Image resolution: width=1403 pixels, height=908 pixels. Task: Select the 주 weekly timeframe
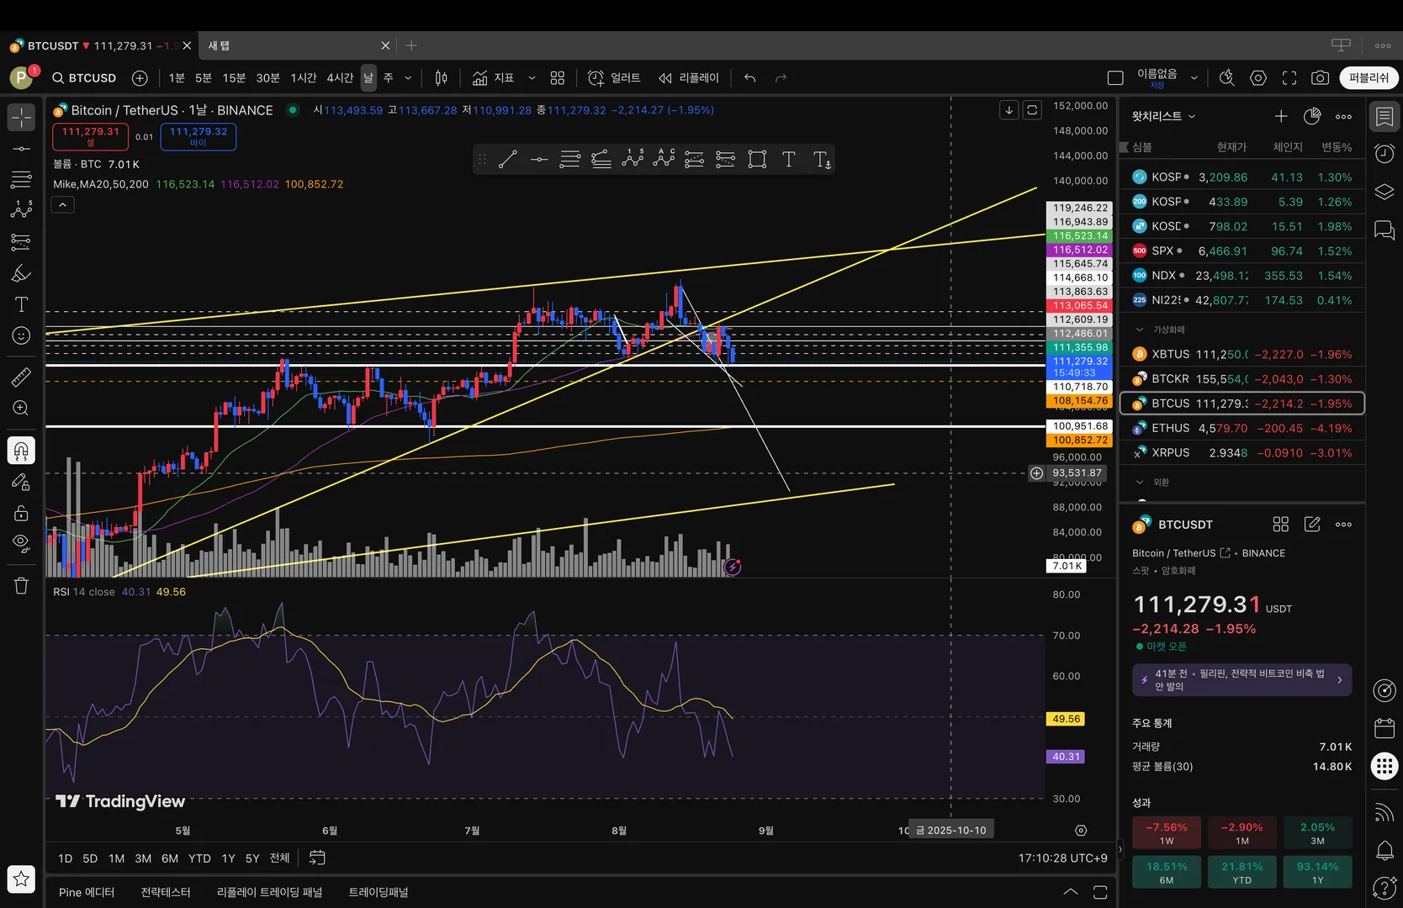[389, 78]
